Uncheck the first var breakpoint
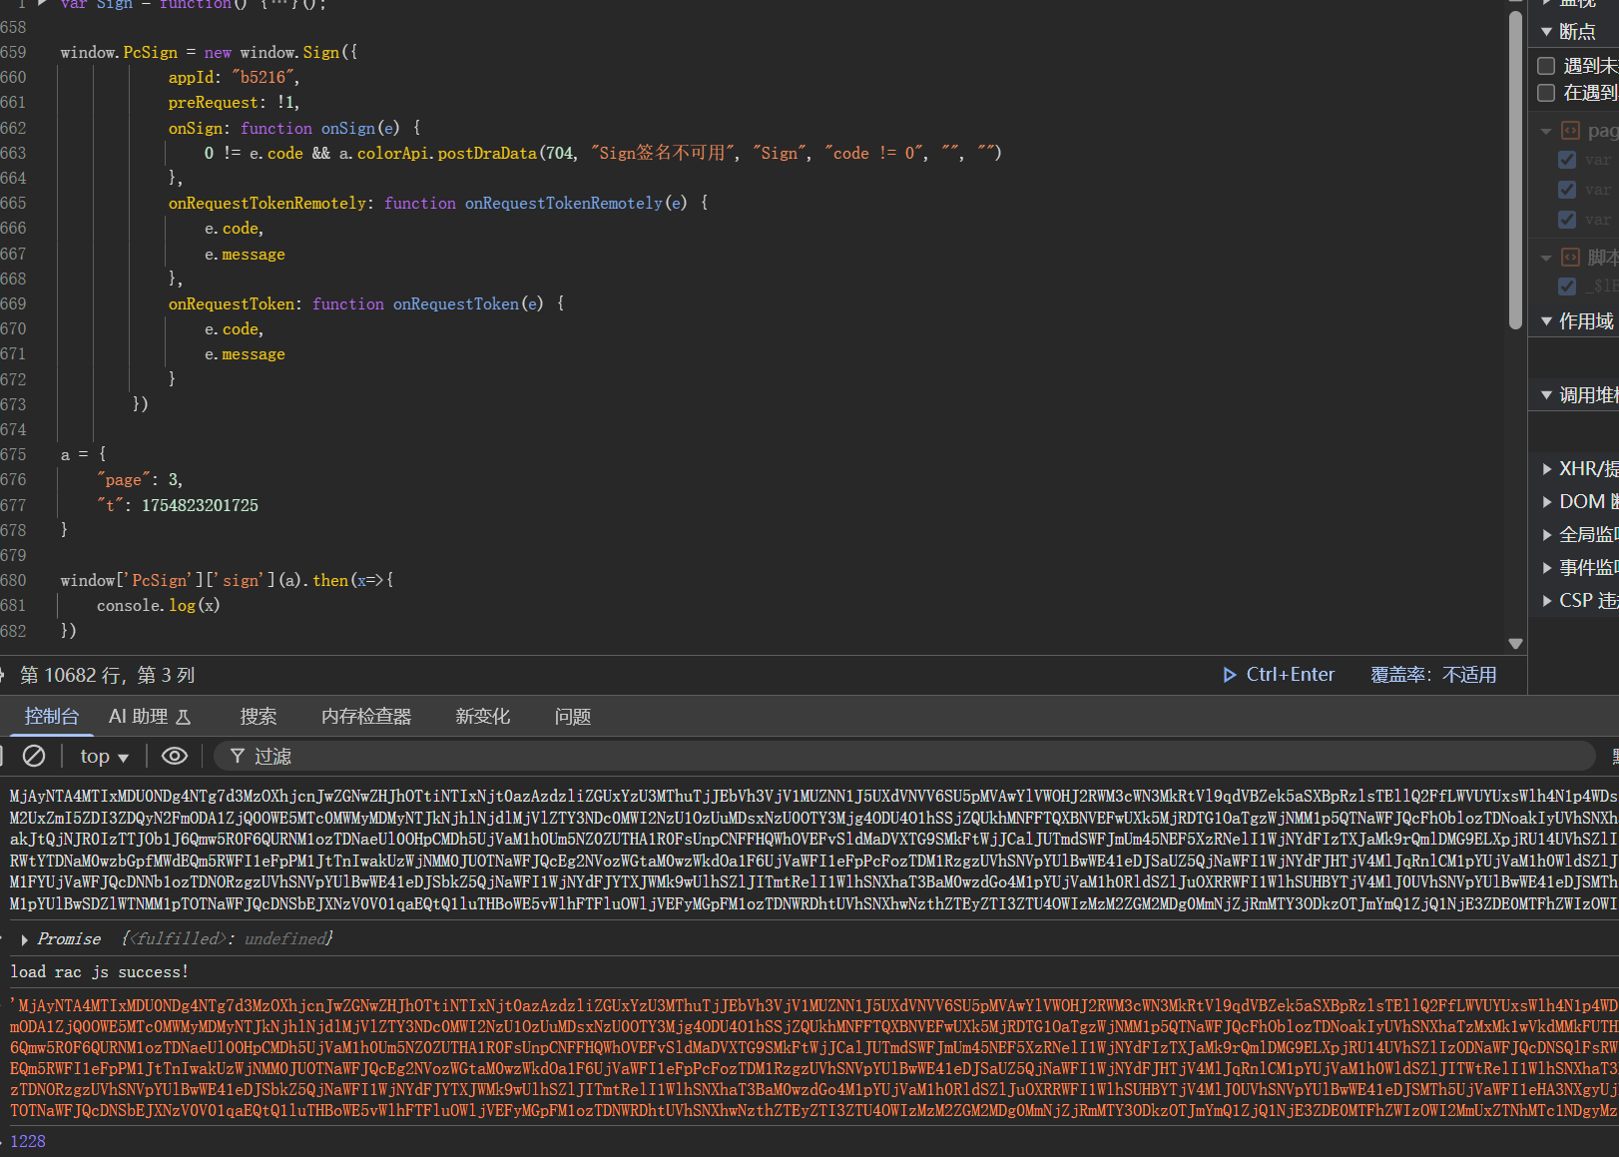The height and width of the screenshot is (1157, 1619). [1567, 160]
